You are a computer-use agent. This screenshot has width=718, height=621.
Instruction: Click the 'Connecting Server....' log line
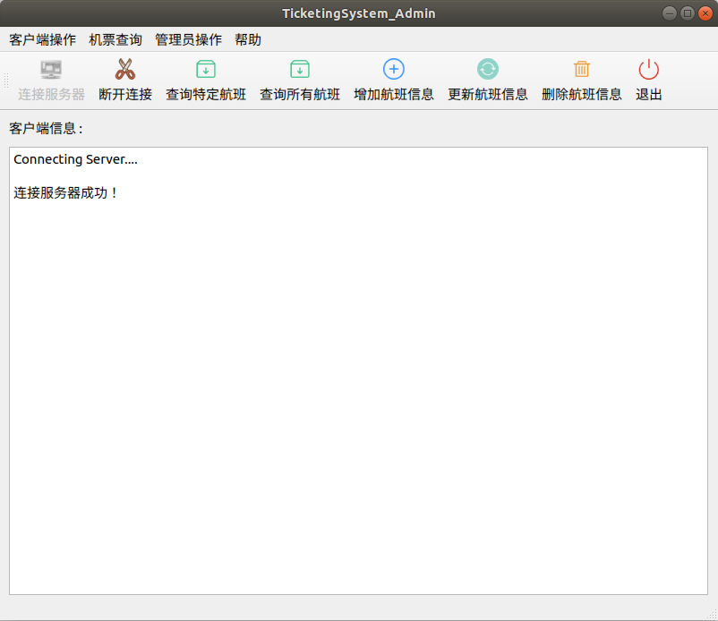[x=75, y=159]
